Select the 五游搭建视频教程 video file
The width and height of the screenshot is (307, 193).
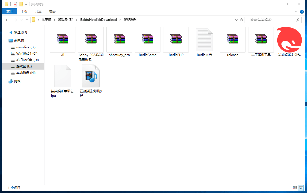coord(91,76)
